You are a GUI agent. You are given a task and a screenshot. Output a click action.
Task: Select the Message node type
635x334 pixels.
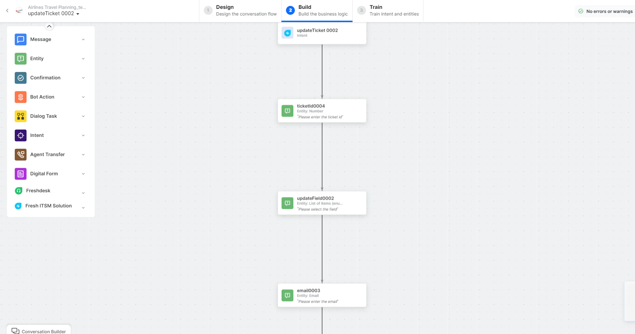tap(41, 39)
